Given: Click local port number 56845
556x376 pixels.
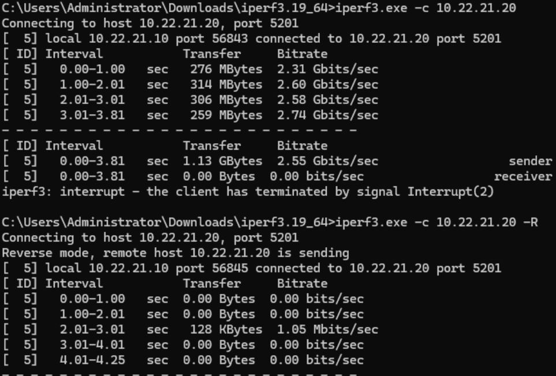Looking at the screenshot, I should click(230, 268).
